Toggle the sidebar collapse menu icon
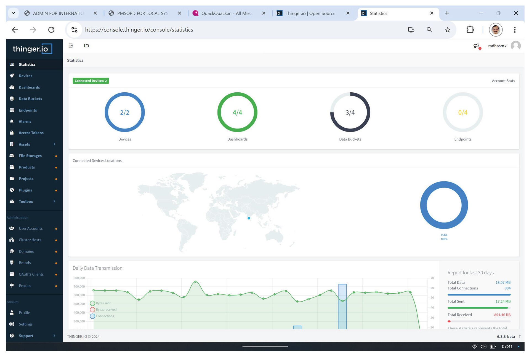Image resolution: width=532 pixels, height=354 pixels. 71,46
